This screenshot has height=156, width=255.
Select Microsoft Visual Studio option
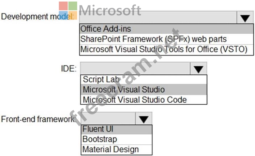(x=144, y=89)
